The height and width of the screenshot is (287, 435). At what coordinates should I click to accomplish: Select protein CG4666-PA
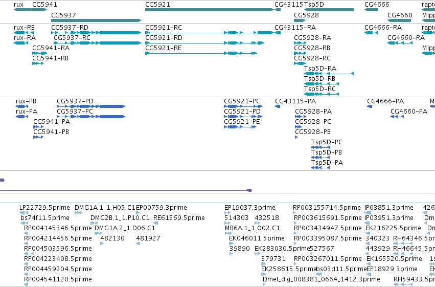[385, 101]
